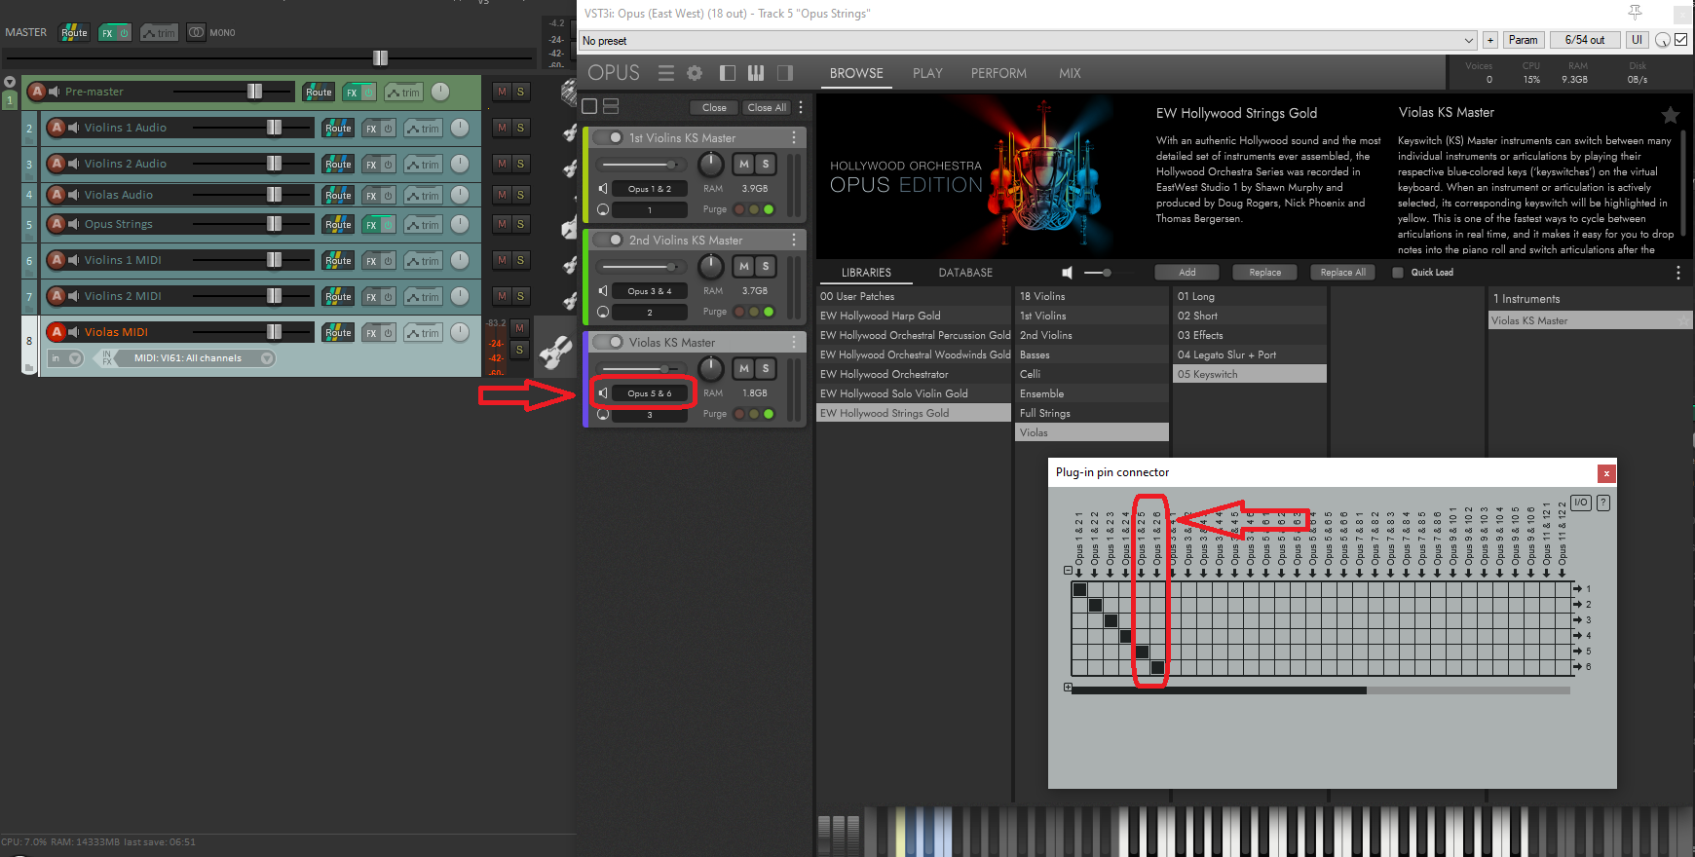Click the violin track icon for Violas MIDI
The image size is (1695, 857).
tap(556, 351)
